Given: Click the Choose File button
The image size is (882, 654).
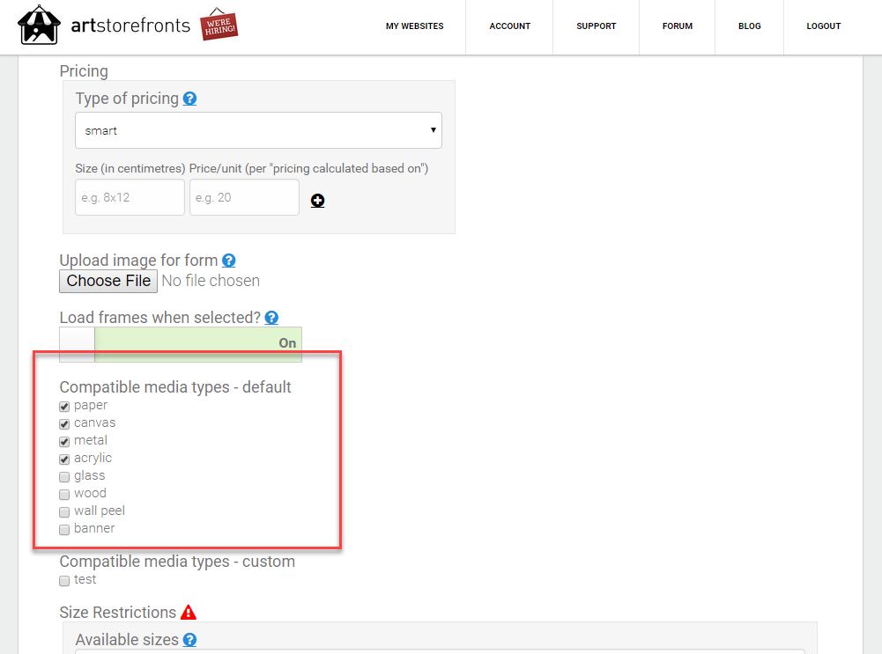Looking at the screenshot, I should click(108, 281).
